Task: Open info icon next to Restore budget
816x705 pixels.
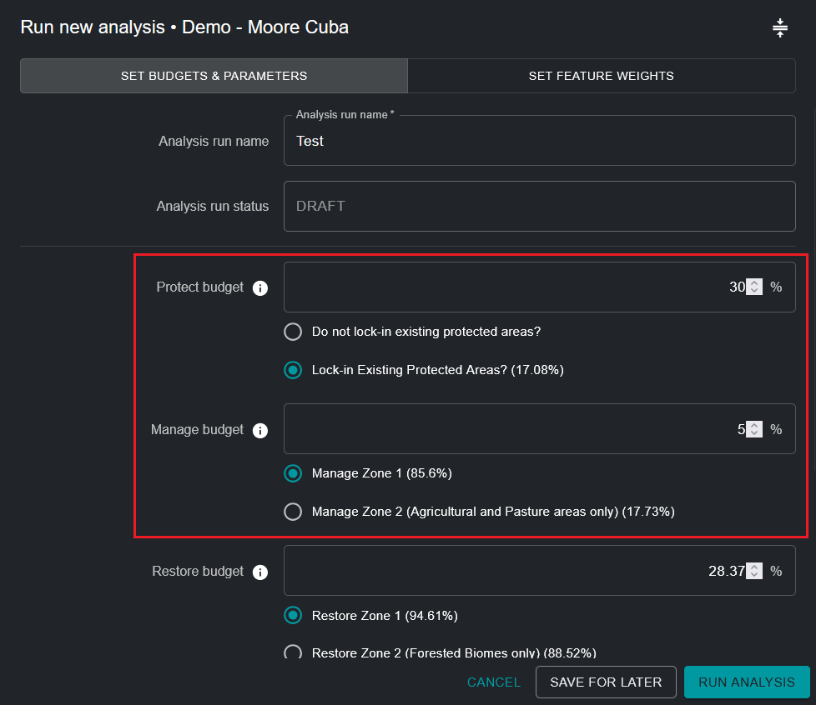Action: 260,572
